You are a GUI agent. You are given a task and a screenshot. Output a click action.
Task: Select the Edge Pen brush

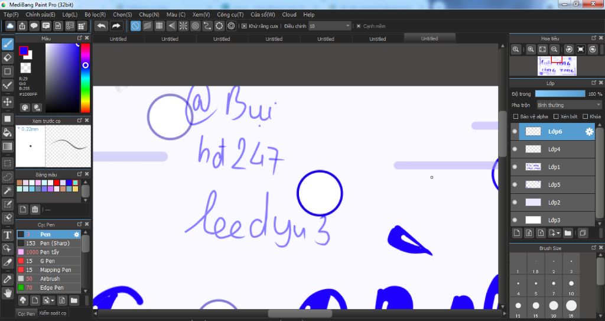pos(48,288)
